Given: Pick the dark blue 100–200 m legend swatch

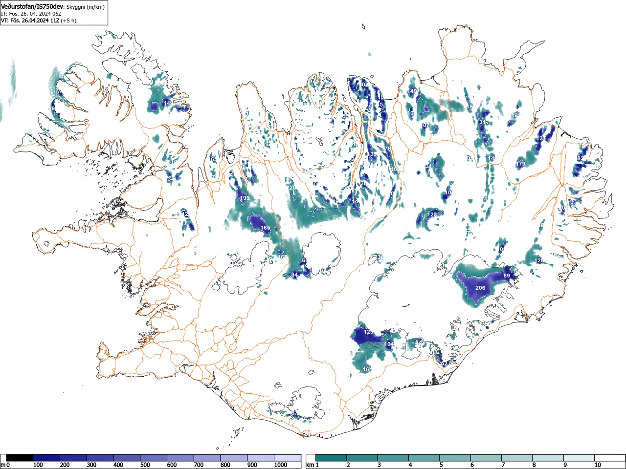Looking at the screenshot, I should [46, 458].
